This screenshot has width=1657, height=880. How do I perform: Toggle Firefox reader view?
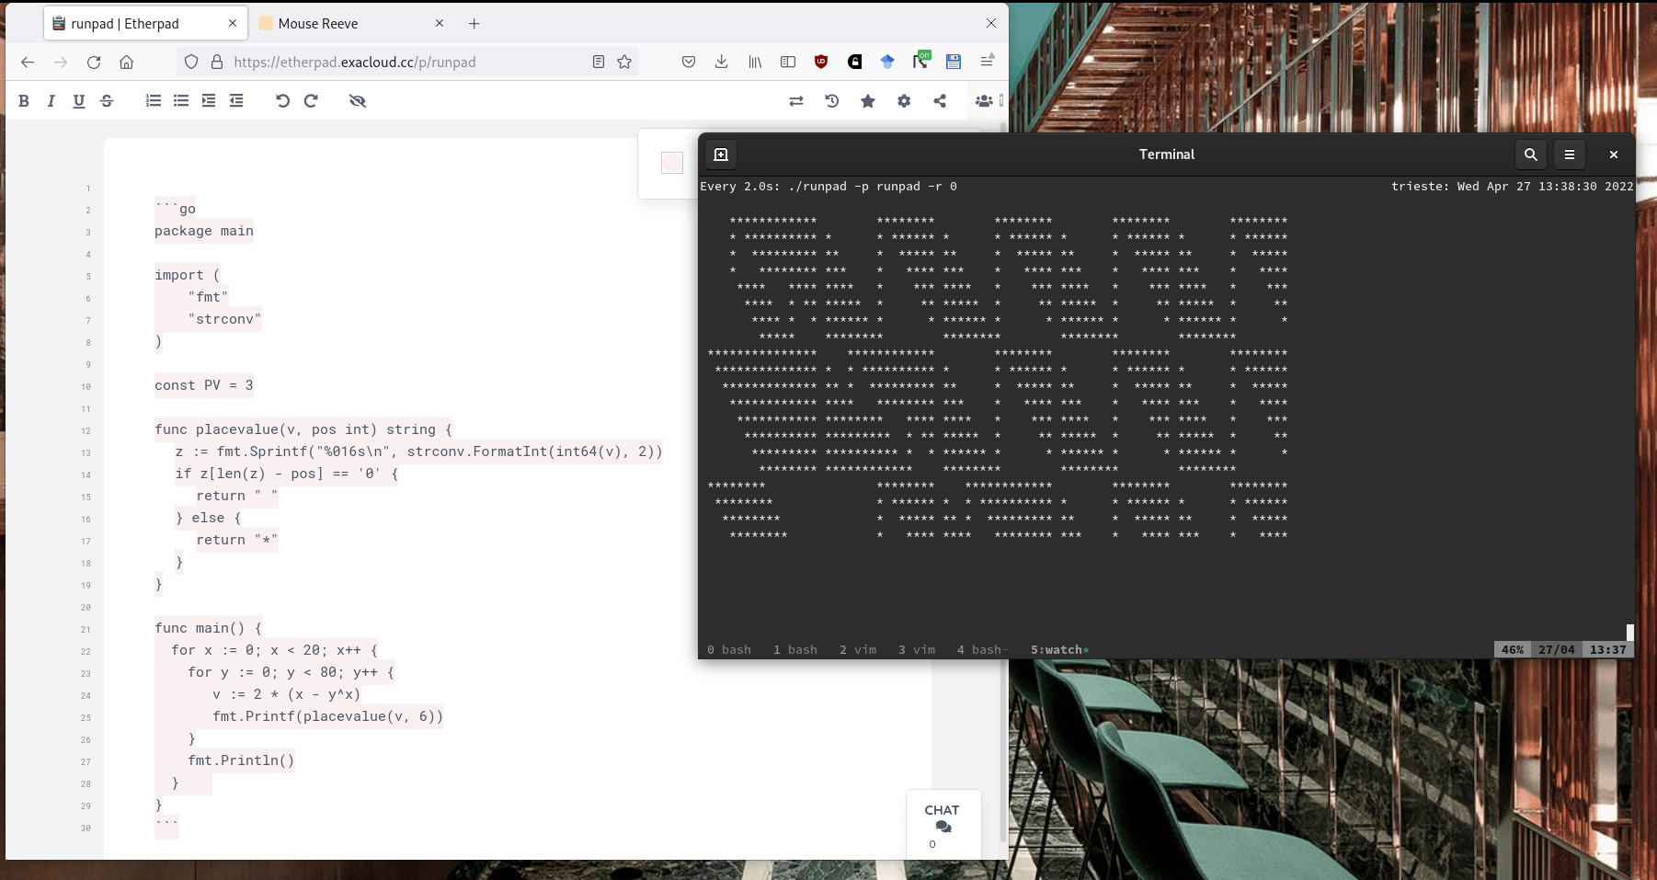pyautogui.click(x=599, y=62)
